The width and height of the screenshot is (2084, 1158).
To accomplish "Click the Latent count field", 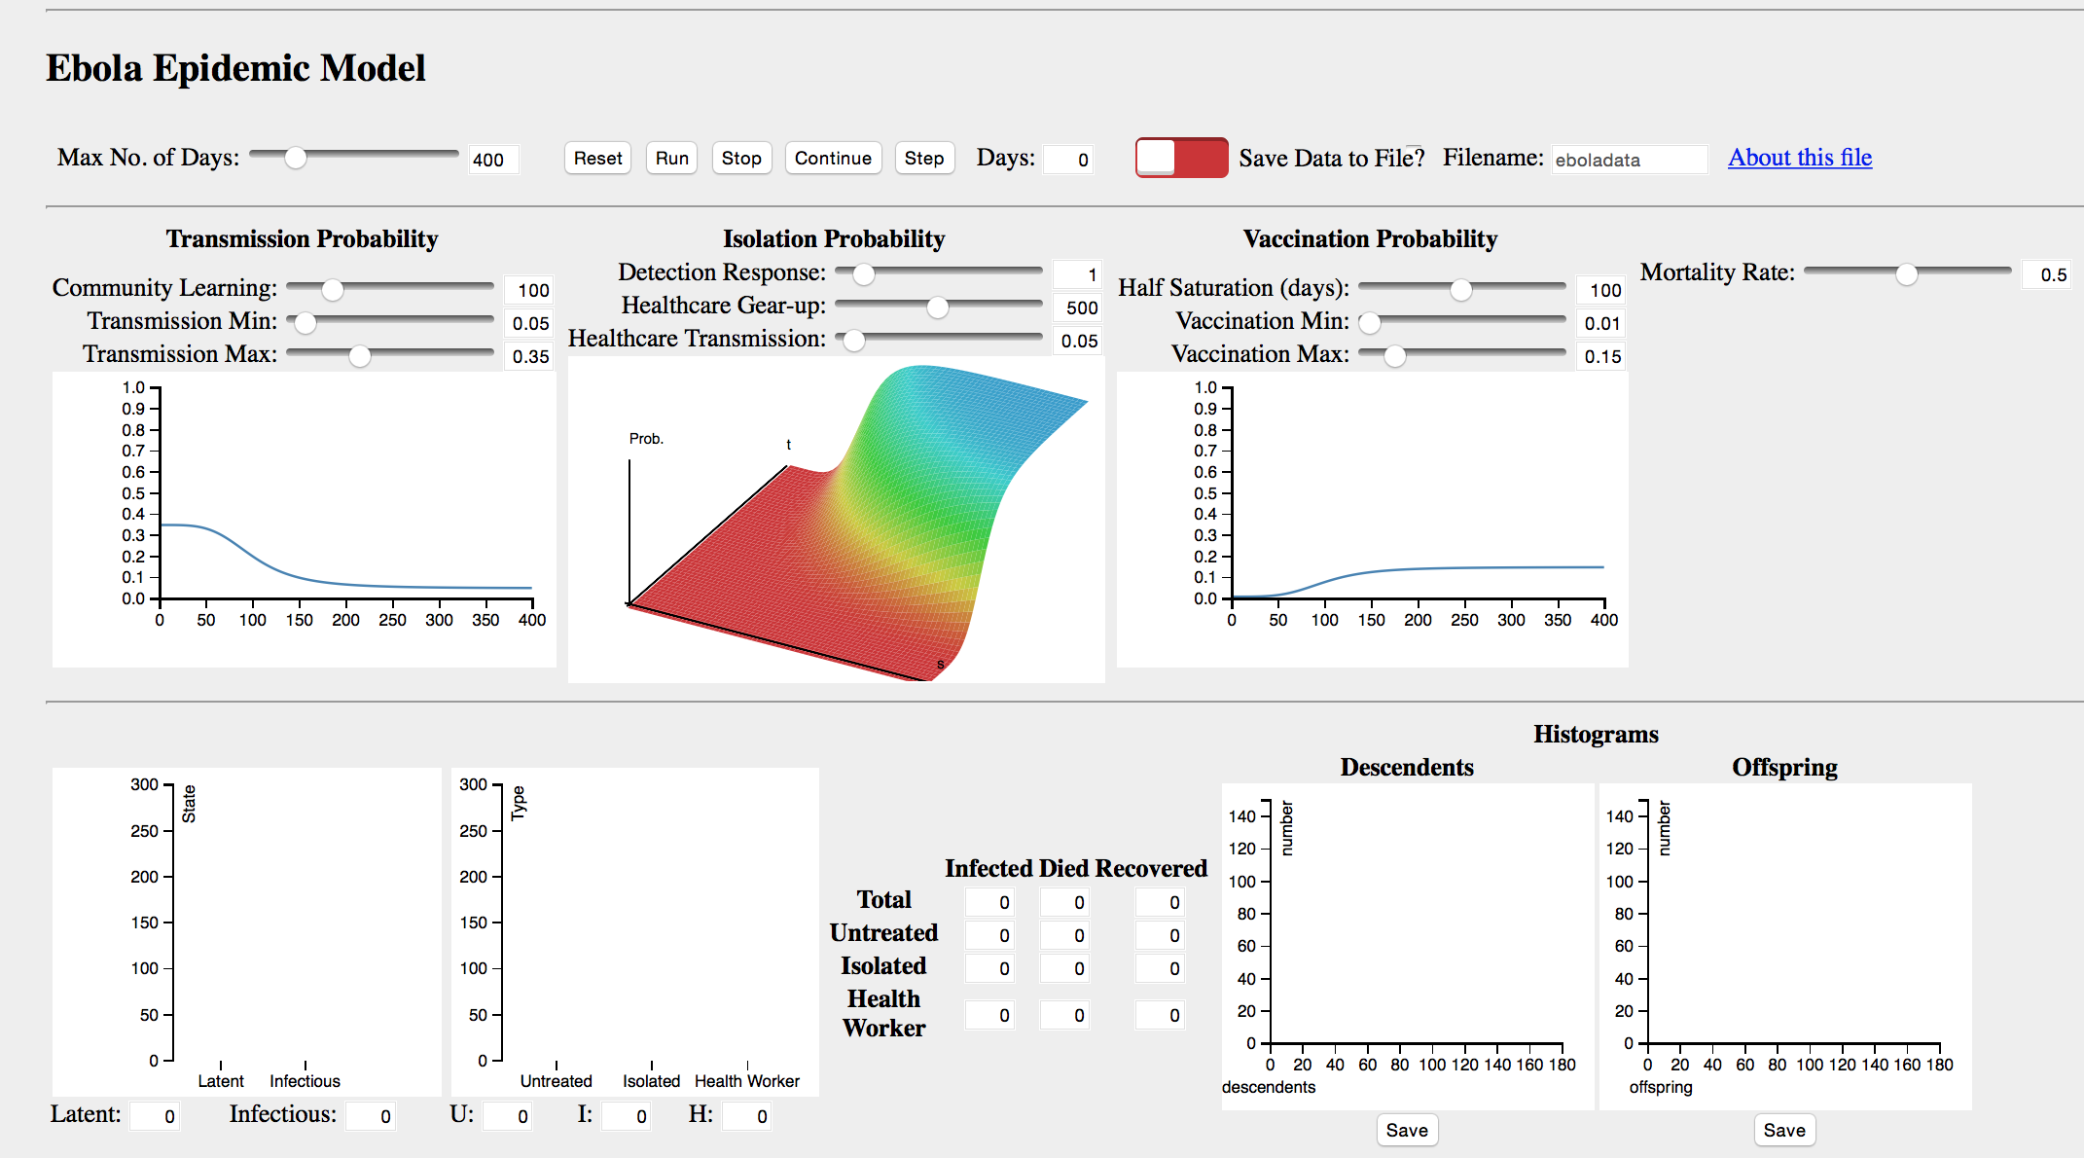I will coord(155,1116).
